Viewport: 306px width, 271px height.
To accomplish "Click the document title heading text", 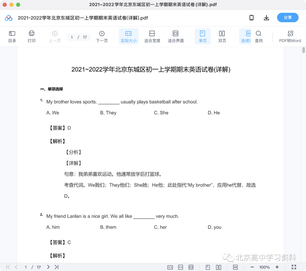I will 151,69.
